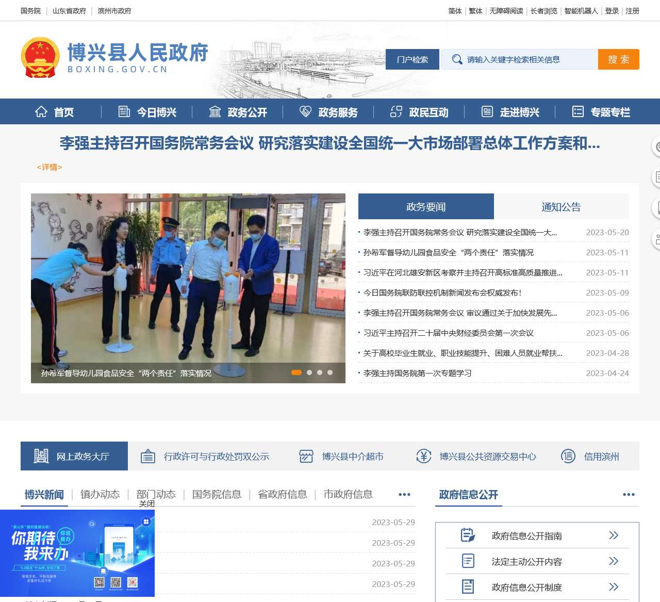Click the home icon in navigation bar

tap(41, 112)
